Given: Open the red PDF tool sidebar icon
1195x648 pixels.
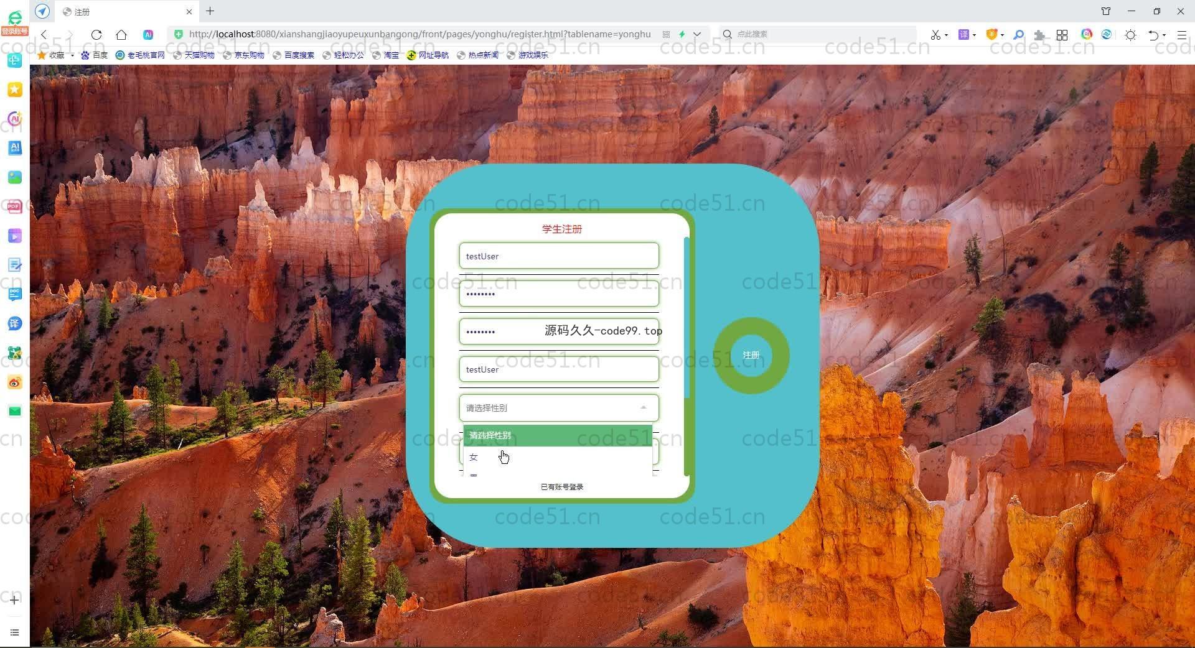Looking at the screenshot, I should pos(14,206).
